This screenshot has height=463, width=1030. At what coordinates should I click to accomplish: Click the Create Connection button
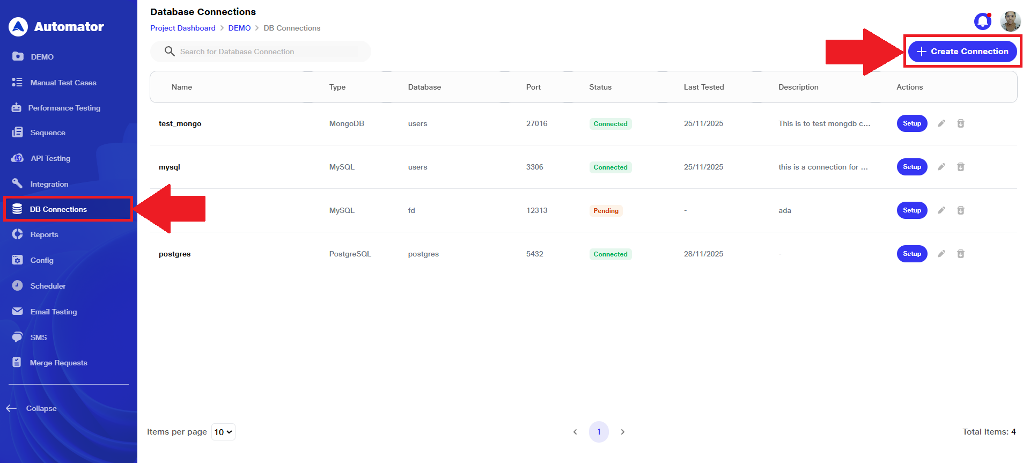point(962,52)
